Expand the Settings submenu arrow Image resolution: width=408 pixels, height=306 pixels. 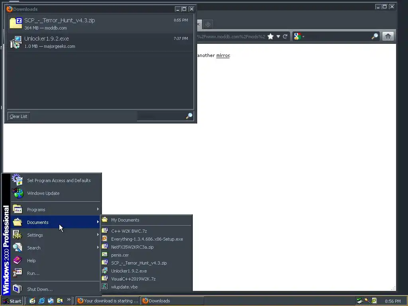coord(98,234)
